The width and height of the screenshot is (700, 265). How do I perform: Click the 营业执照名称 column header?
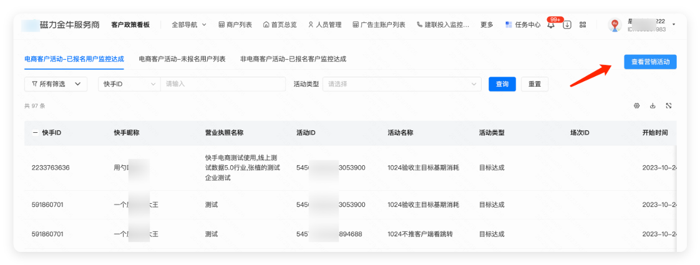(x=224, y=133)
